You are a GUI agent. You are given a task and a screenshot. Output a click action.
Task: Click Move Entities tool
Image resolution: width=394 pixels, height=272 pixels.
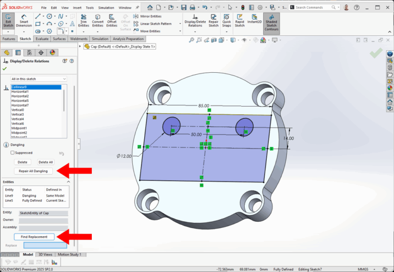147,31
